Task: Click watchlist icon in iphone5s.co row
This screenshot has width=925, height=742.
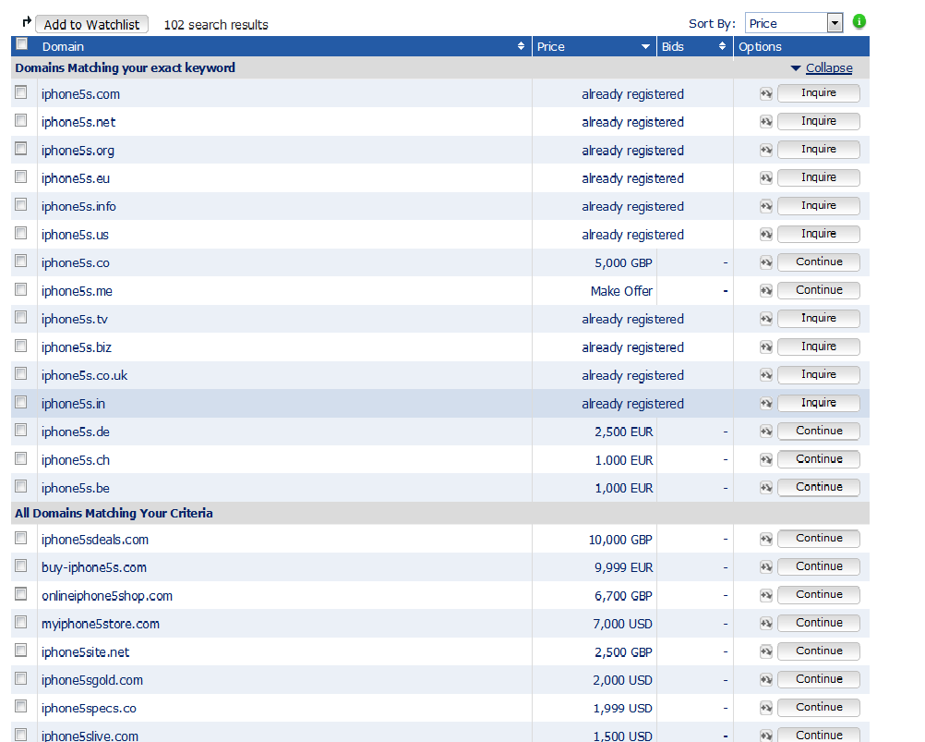Action: click(765, 262)
